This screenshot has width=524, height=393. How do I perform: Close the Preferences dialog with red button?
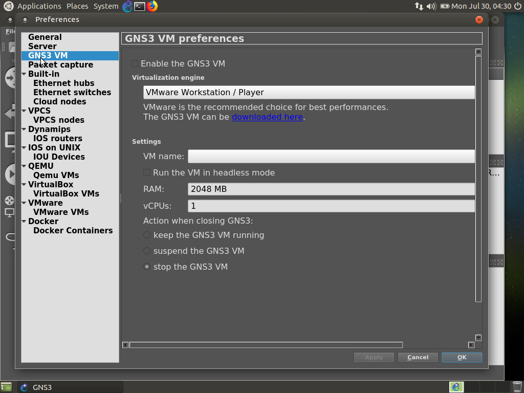[479, 20]
